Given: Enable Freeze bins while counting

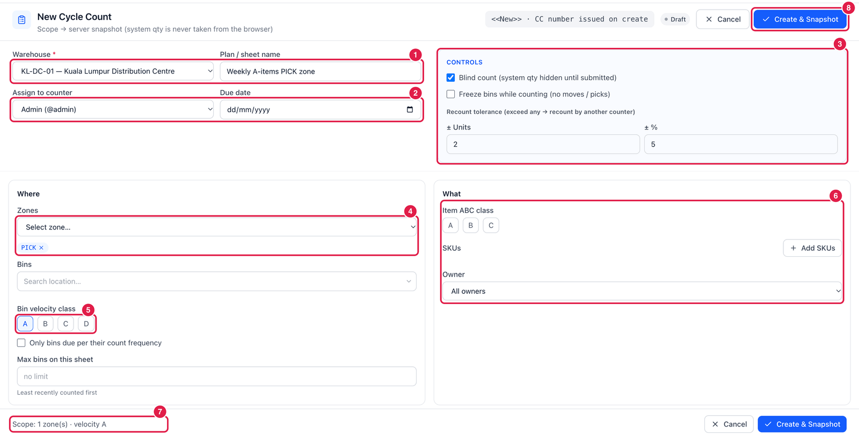Looking at the screenshot, I should [x=451, y=94].
